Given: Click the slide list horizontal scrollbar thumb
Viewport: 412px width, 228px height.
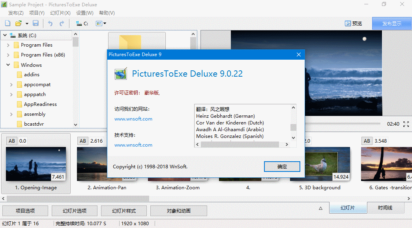Looking at the screenshot, I should point(78,198).
